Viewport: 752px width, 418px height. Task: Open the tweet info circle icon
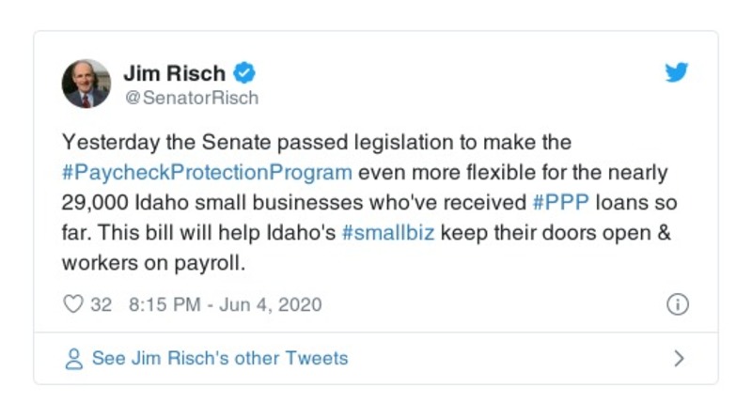(677, 304)
